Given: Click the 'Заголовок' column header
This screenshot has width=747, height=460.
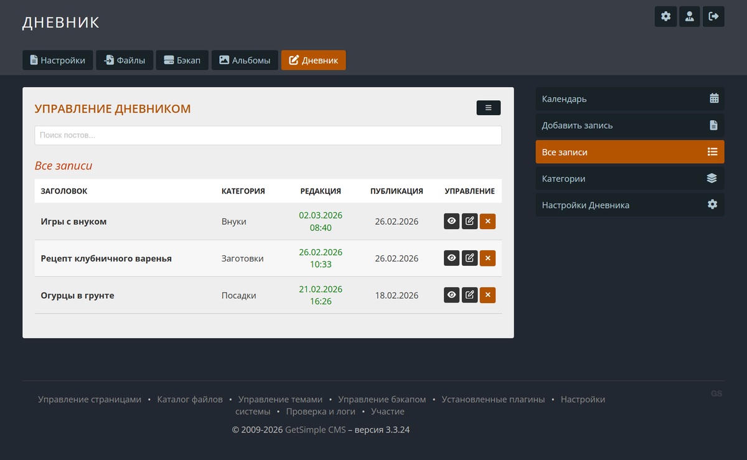Looking at the screenshot, I should click(x=64, y=191).
